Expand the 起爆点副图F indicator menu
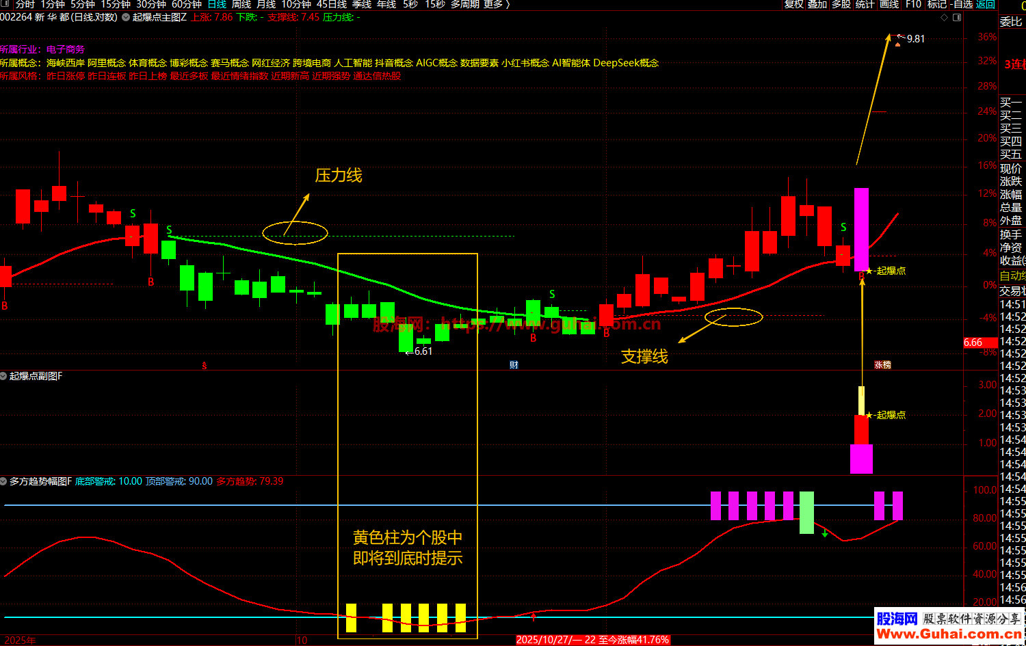 (x=4, y=376)
